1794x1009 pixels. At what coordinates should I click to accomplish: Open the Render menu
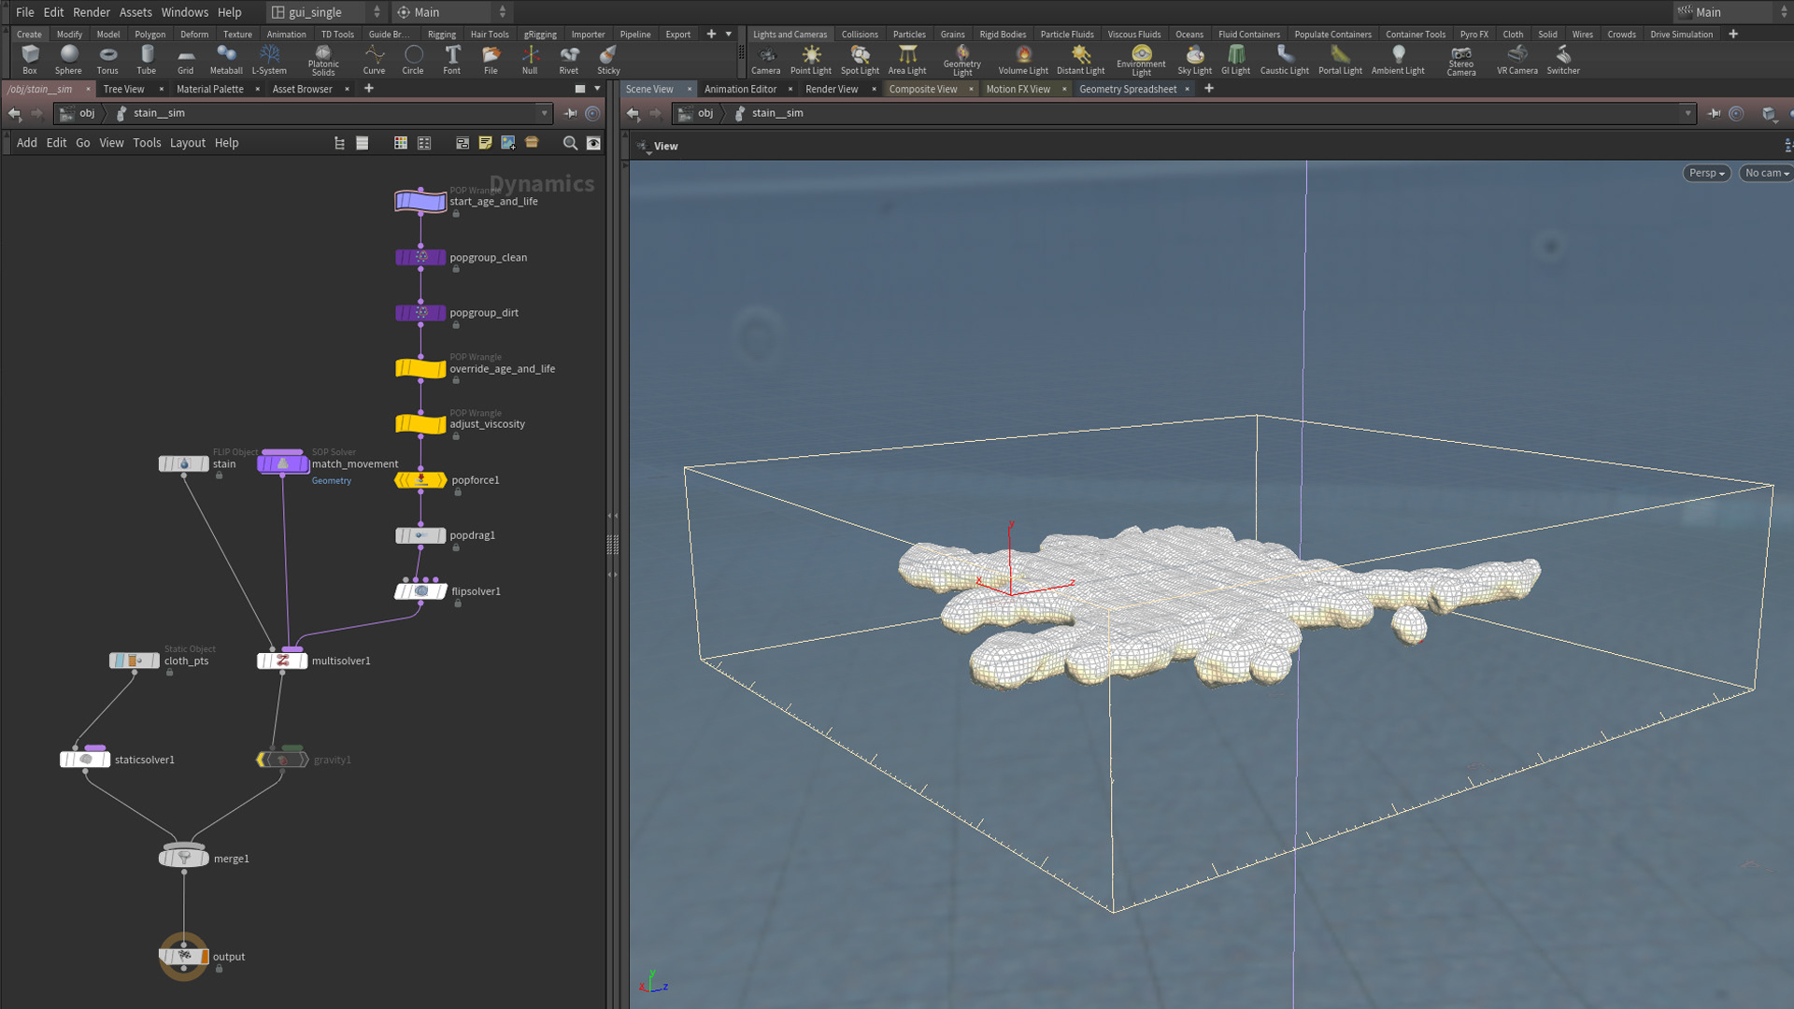[91, 12]
